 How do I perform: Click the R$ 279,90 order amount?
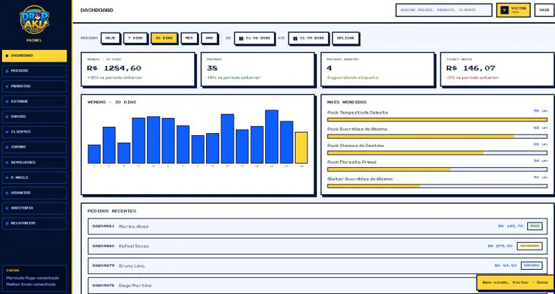pyautogui.click(x=499, y=246)
